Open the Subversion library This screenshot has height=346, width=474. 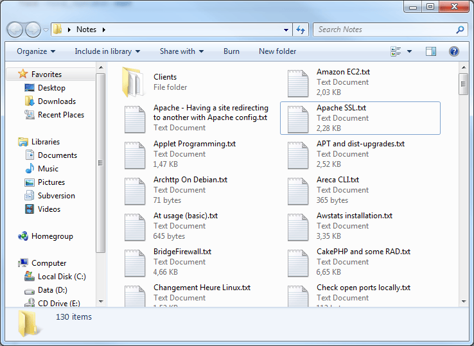[x=57, y=196]
